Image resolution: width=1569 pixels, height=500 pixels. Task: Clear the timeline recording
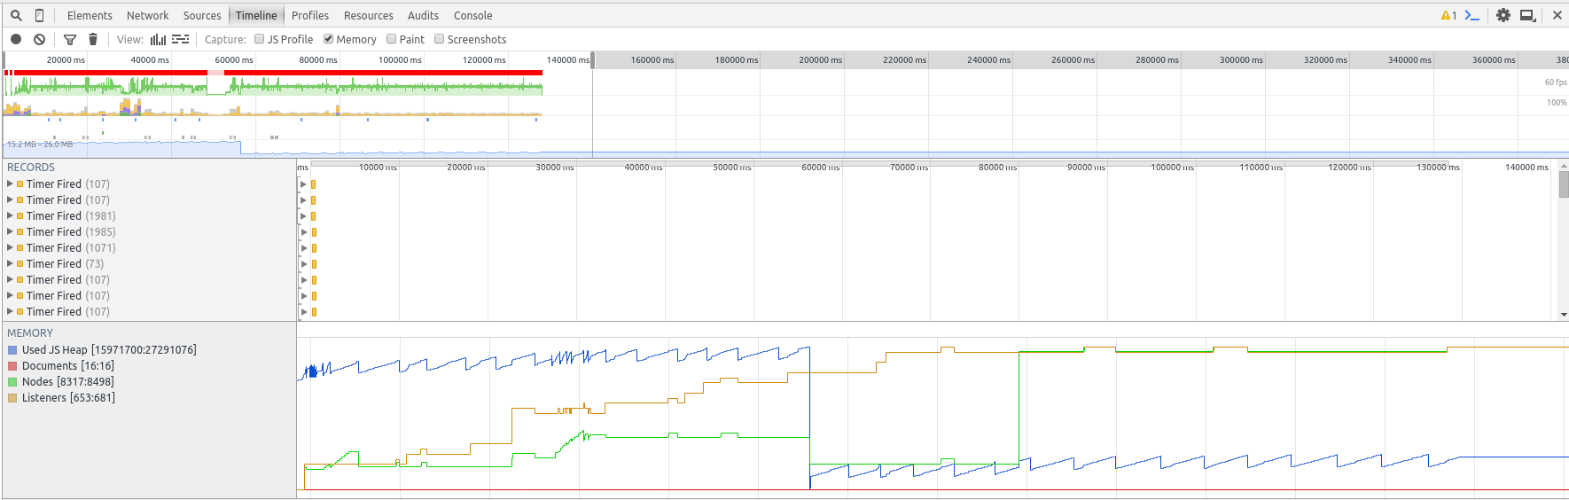pyautogui.click(x=39, y=39)
